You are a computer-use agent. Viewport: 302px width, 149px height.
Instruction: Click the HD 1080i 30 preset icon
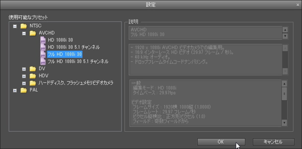coord(43,40)
